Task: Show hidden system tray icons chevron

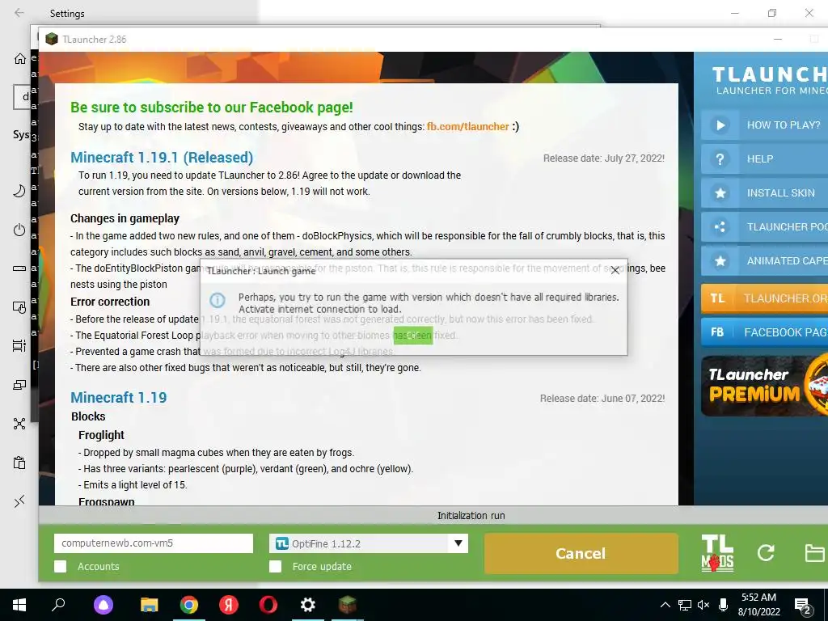Action: point(665,605)
